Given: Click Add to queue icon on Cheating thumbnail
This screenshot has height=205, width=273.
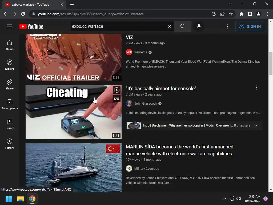Looking at the screenshot, I should click(117, 99).
